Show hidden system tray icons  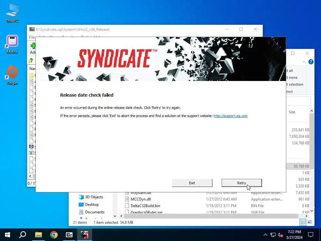click(265, 235)
